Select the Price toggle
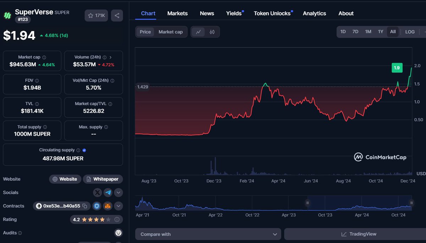The image size is (426, 243). tap(145, 32)
